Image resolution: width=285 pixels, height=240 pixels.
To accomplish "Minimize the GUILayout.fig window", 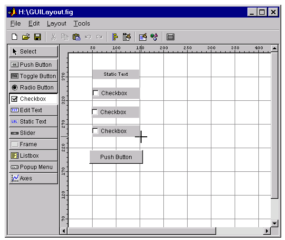I will point(252,12).
